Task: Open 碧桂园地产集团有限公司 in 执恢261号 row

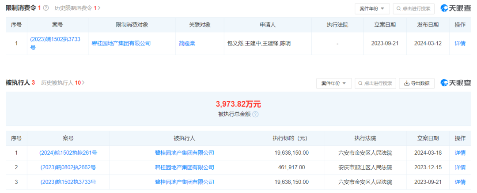Action: point(184,153)
